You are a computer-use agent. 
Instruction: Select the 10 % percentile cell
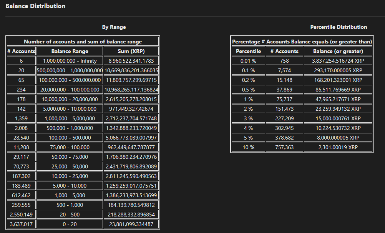click(x=248, y=147)
